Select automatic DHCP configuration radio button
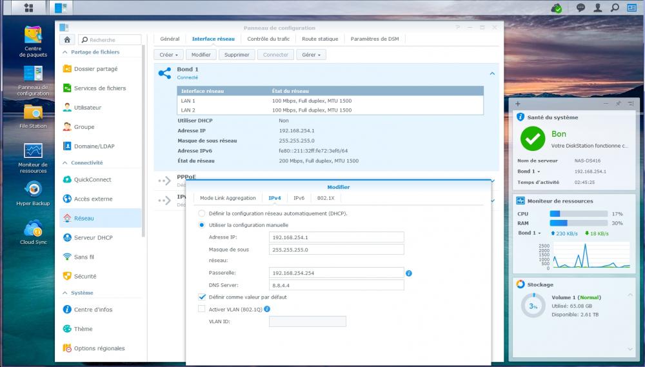 tap(203, 213)
